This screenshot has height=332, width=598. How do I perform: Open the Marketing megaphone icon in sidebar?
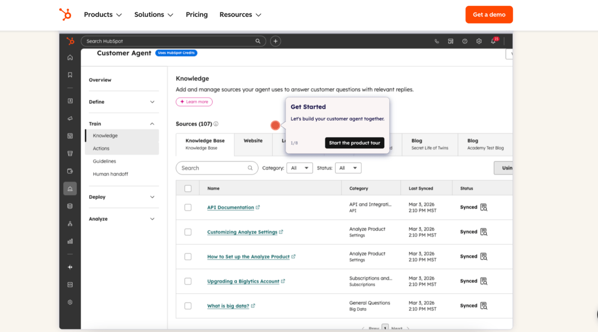click(70, 118)
